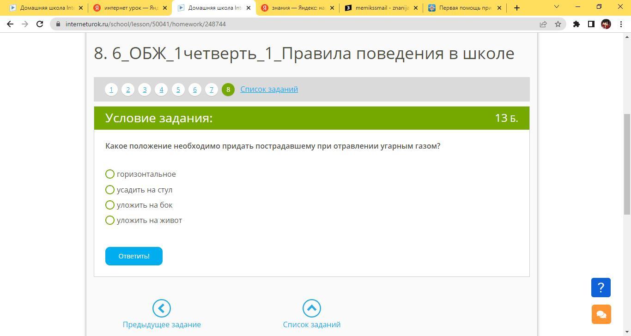631x336 pixels.
Task: Open the top Список заданий link
Action: click(269, 89)
